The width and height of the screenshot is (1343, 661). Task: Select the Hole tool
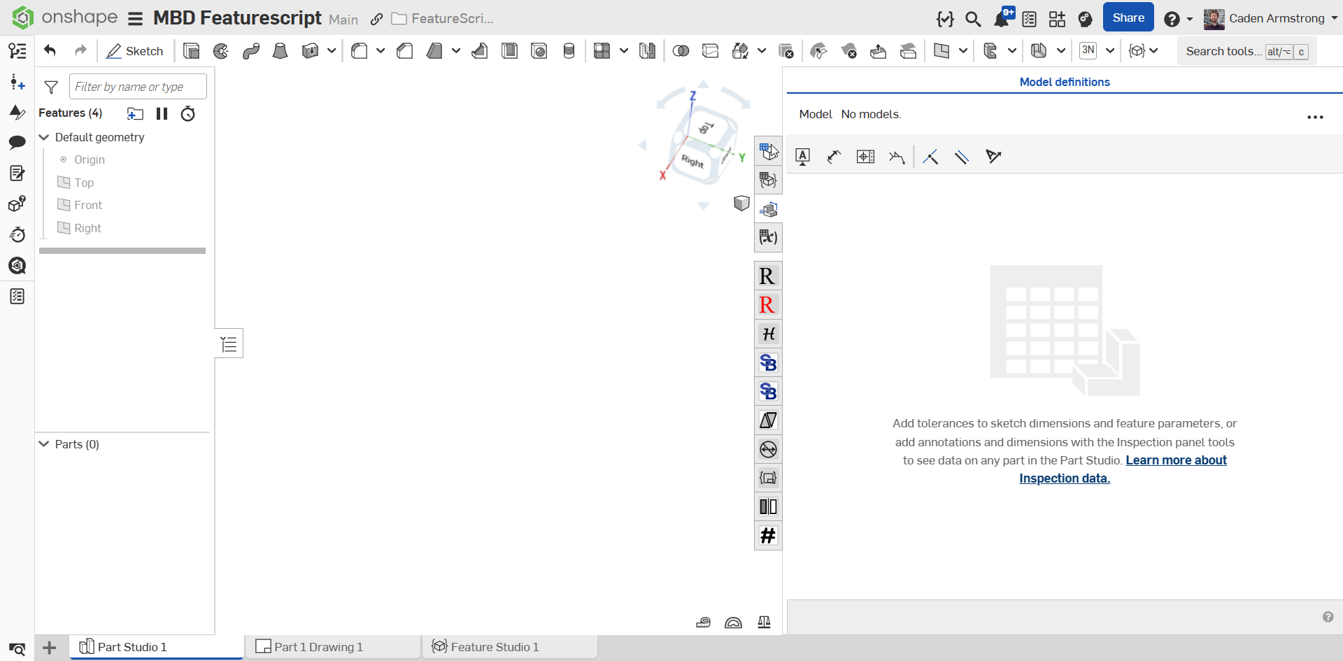click(539, 51)
